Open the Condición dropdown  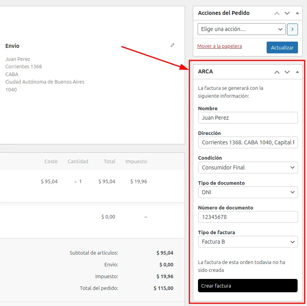click(x=248, y=168)
